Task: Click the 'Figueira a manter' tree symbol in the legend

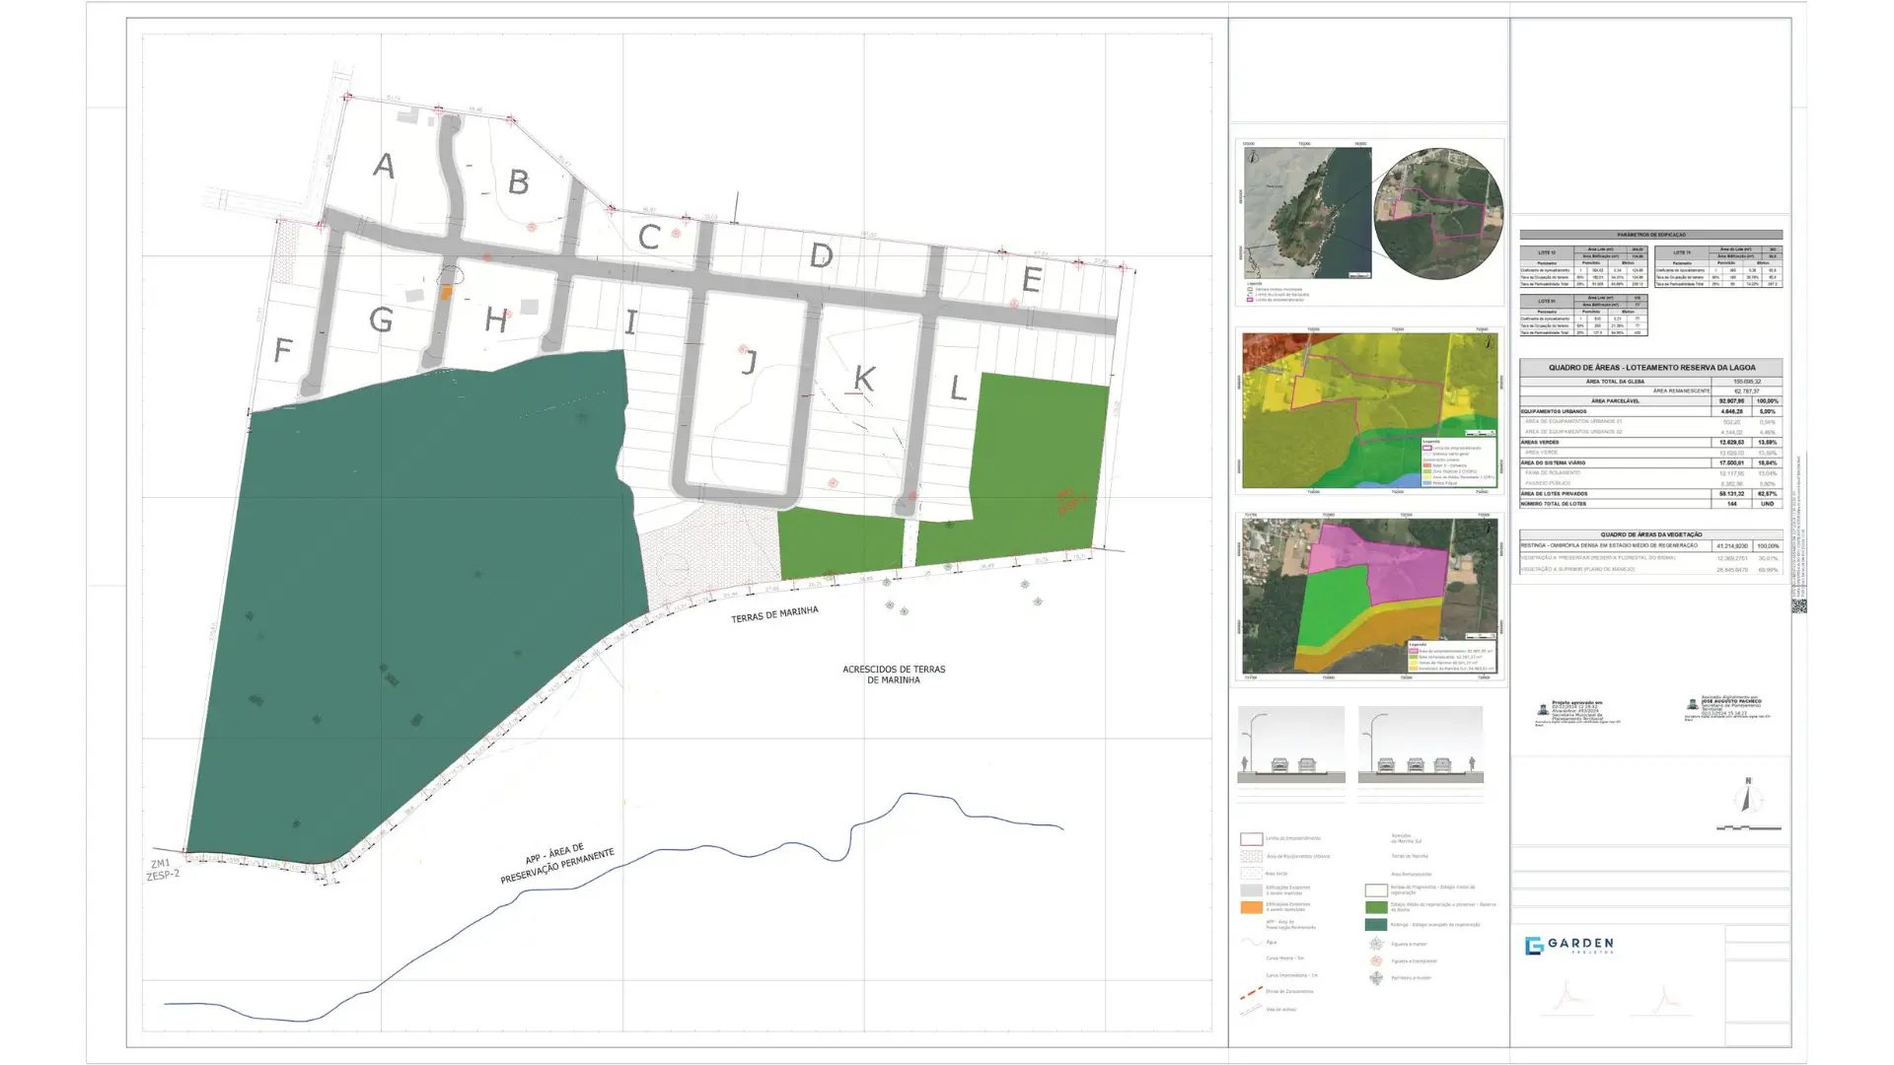Action: click(1376, 944)
